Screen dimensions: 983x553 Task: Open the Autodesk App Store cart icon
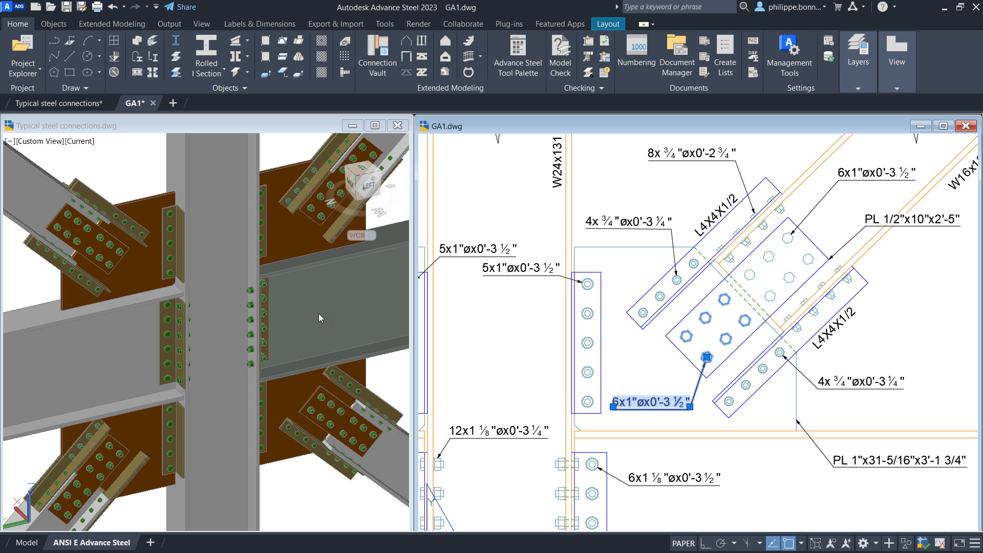pyautogui.click(x=838, y=7)
